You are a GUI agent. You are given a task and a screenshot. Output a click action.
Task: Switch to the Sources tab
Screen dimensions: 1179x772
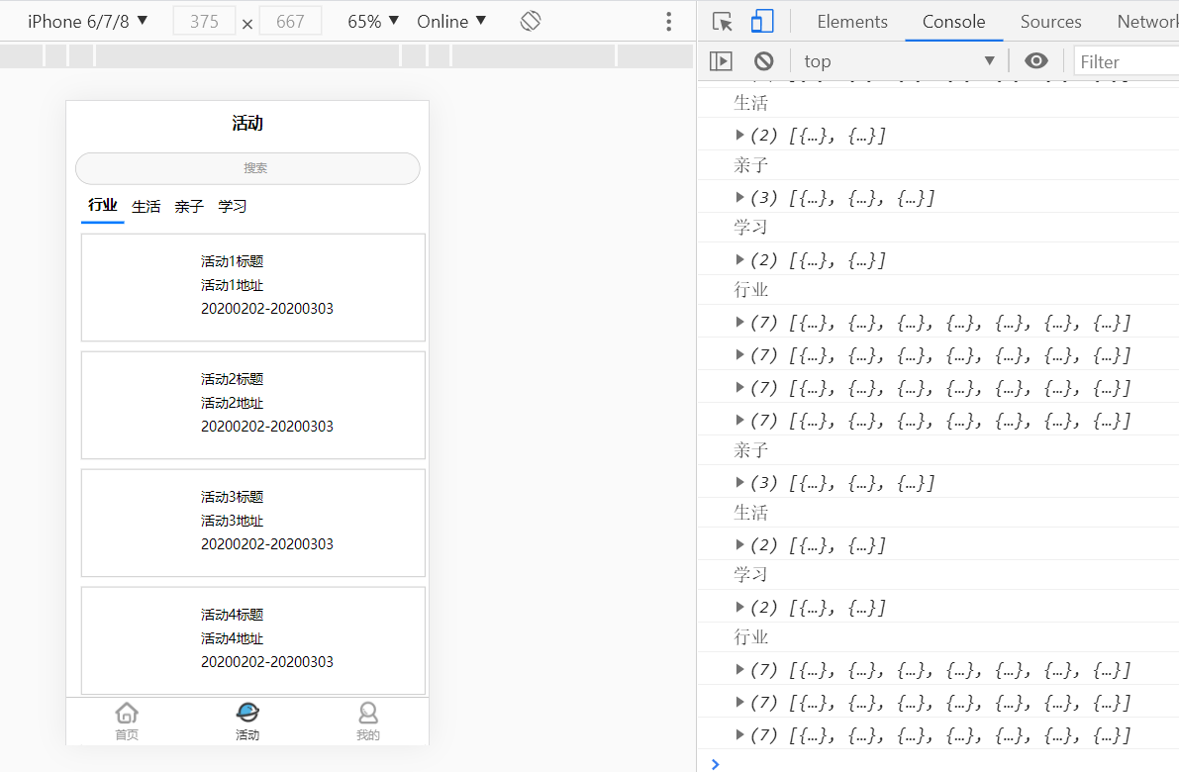pos(1050,22)
